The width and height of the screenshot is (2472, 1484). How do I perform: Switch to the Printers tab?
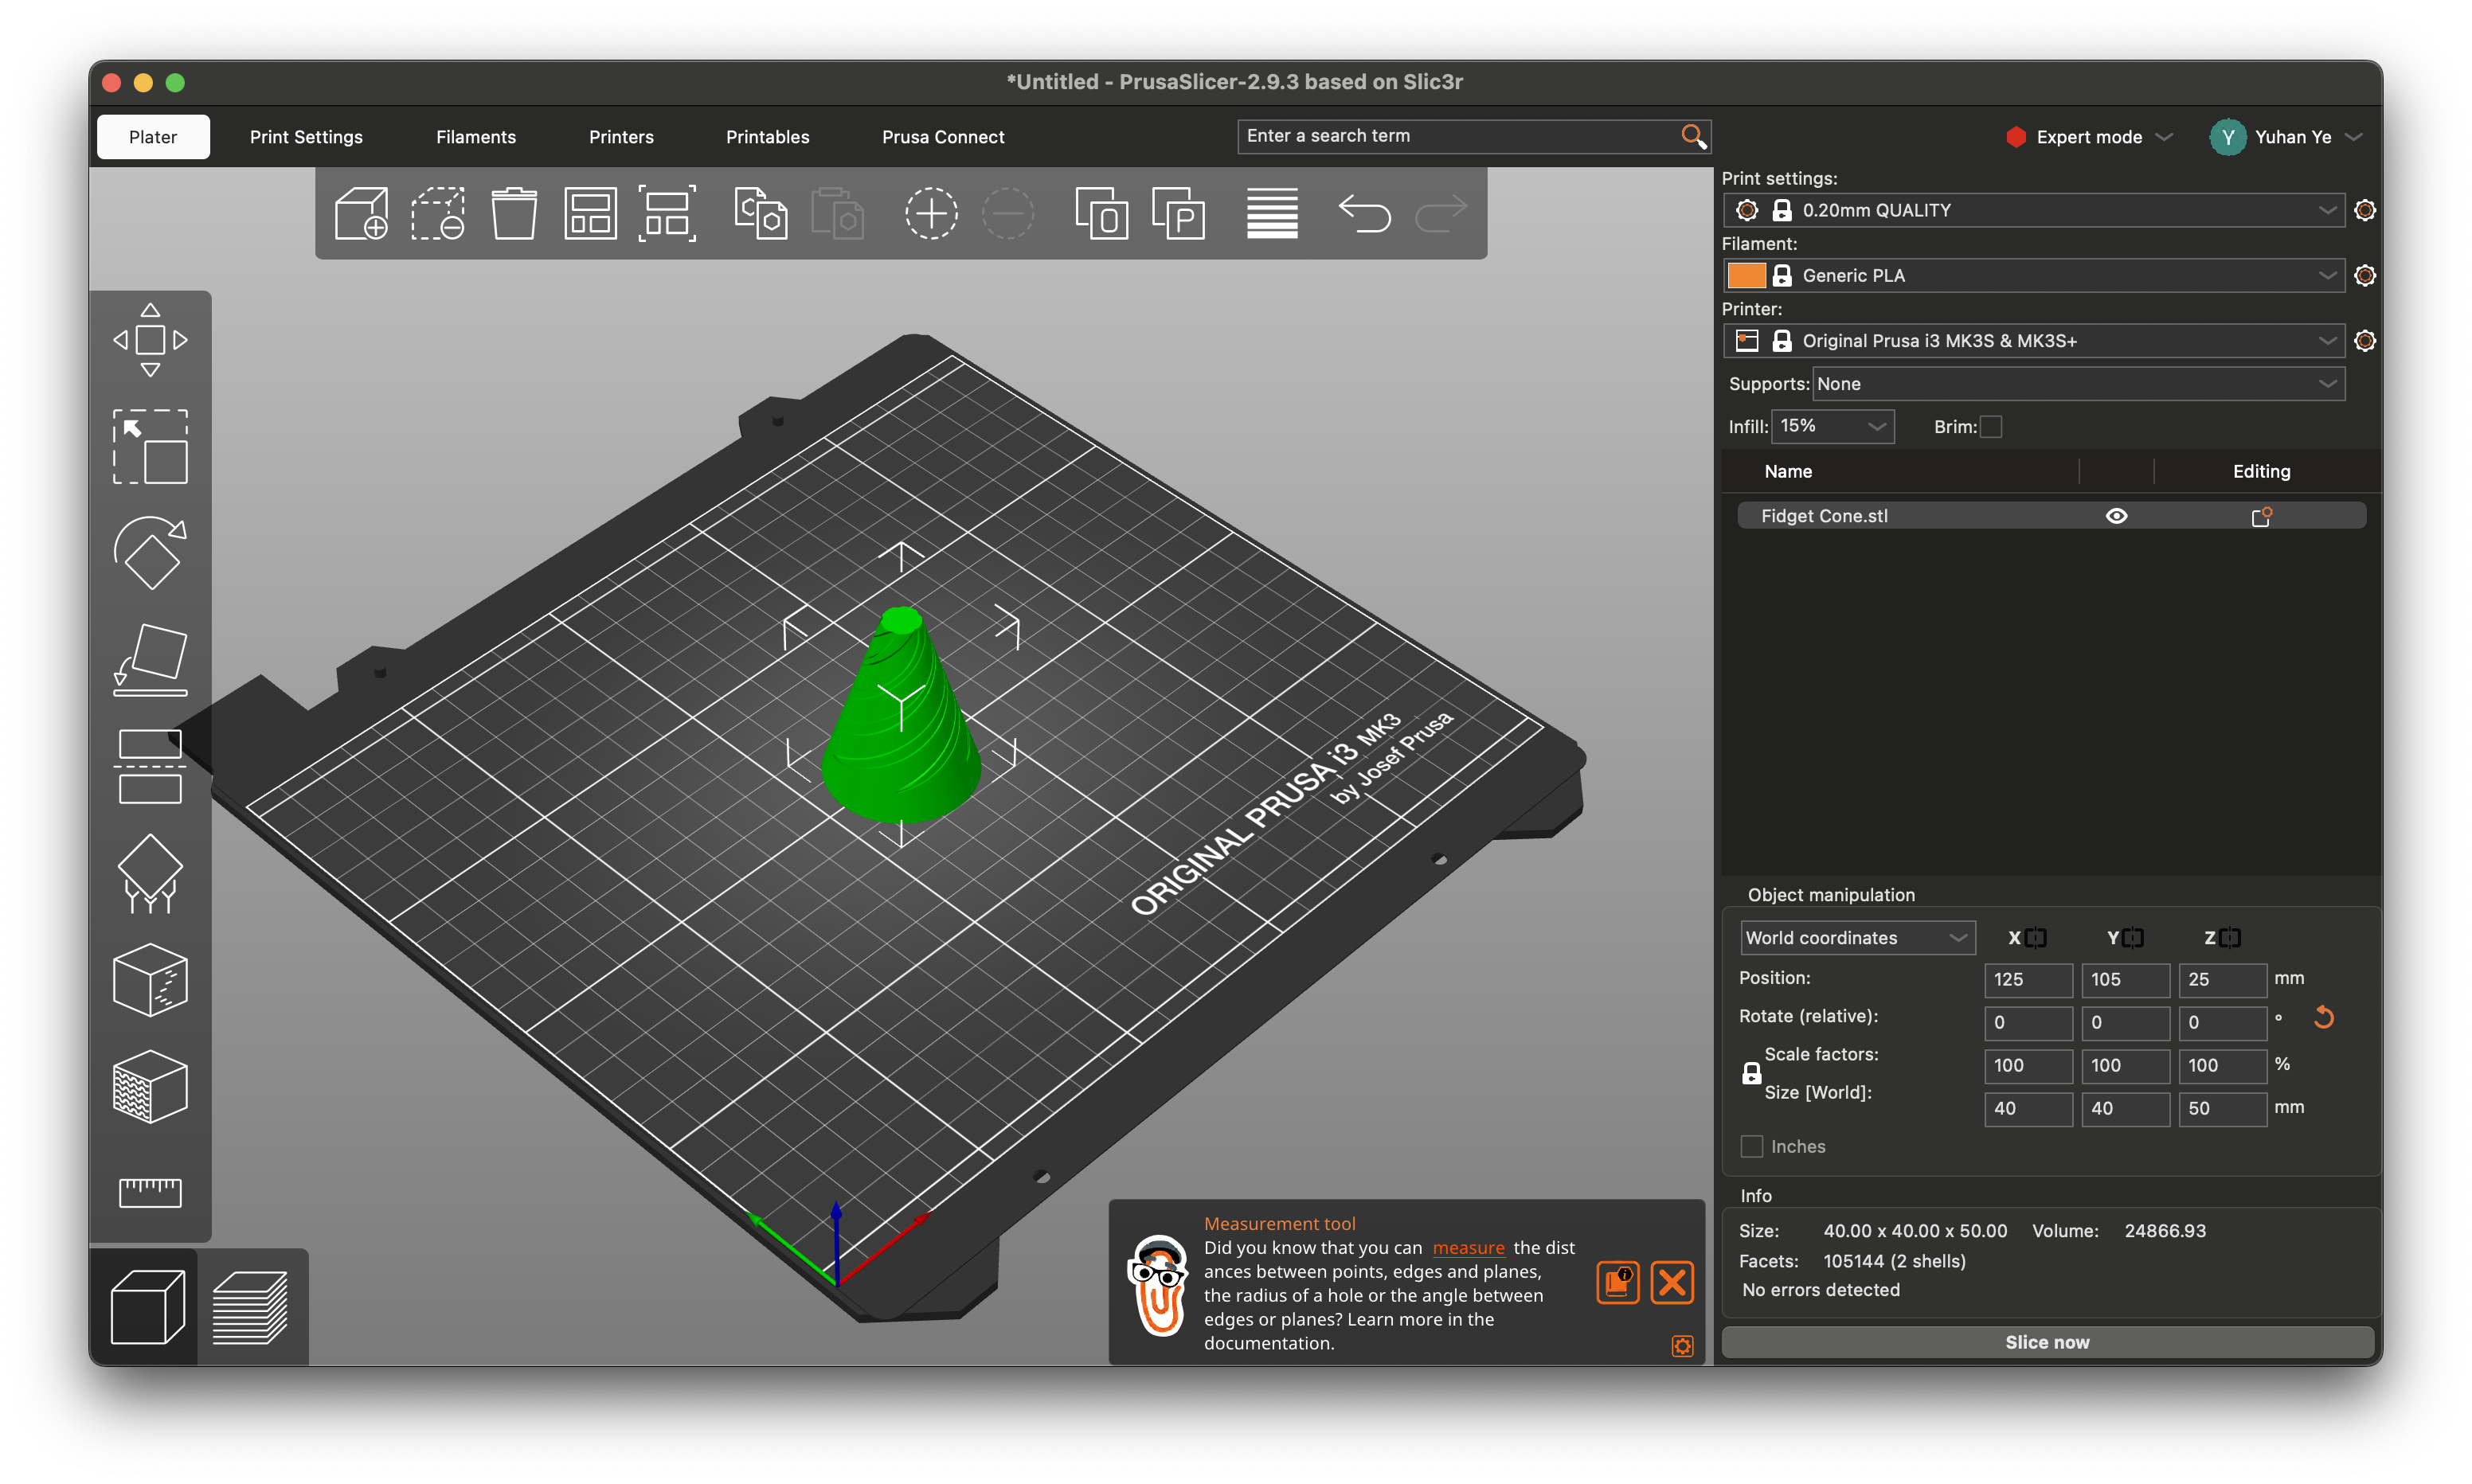click(x=621, y=137)
